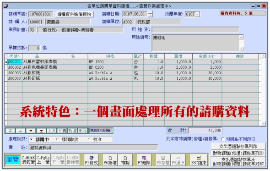This screenshot has width=270, height=171.
Task: Click the 用途說明 scrollbar up arrow
Action: [x=241, y=37]
